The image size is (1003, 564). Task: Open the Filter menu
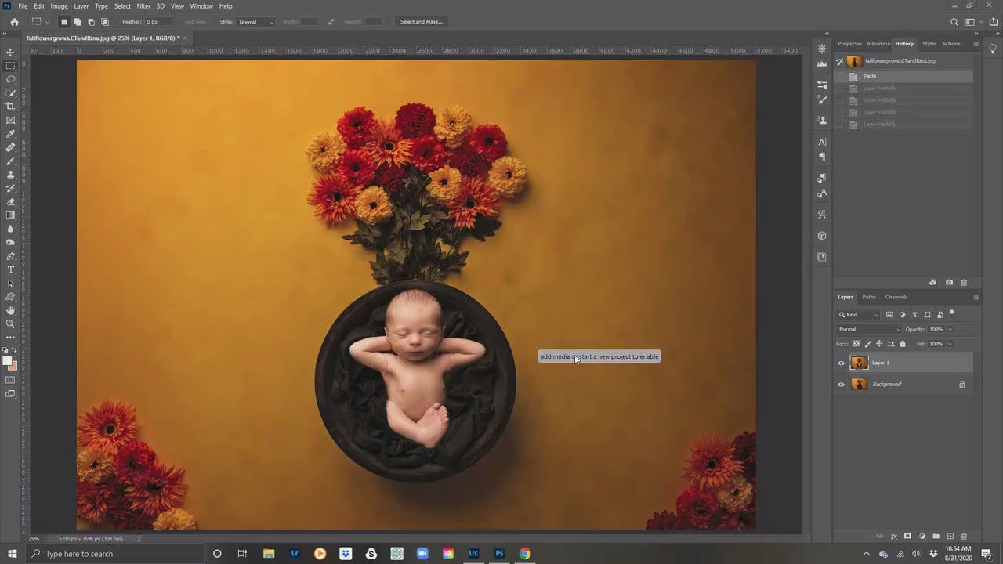pyautogui.click(x=143, y=5)
